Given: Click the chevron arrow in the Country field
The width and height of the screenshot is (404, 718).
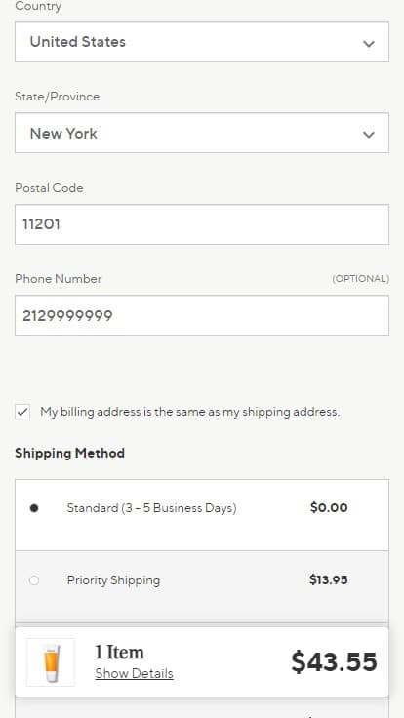Looking at the screenshot, I should click(369, 44).
